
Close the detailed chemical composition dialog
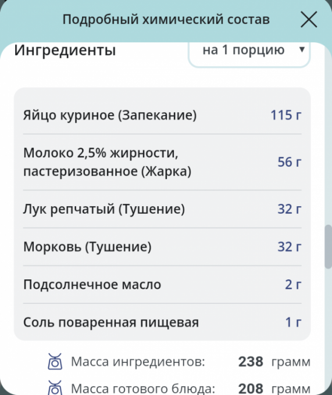coord(309,19)
